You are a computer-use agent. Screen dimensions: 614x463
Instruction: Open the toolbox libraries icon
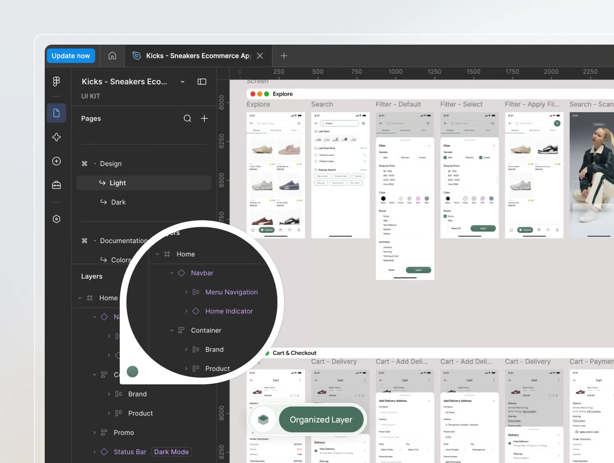[57, 185]
